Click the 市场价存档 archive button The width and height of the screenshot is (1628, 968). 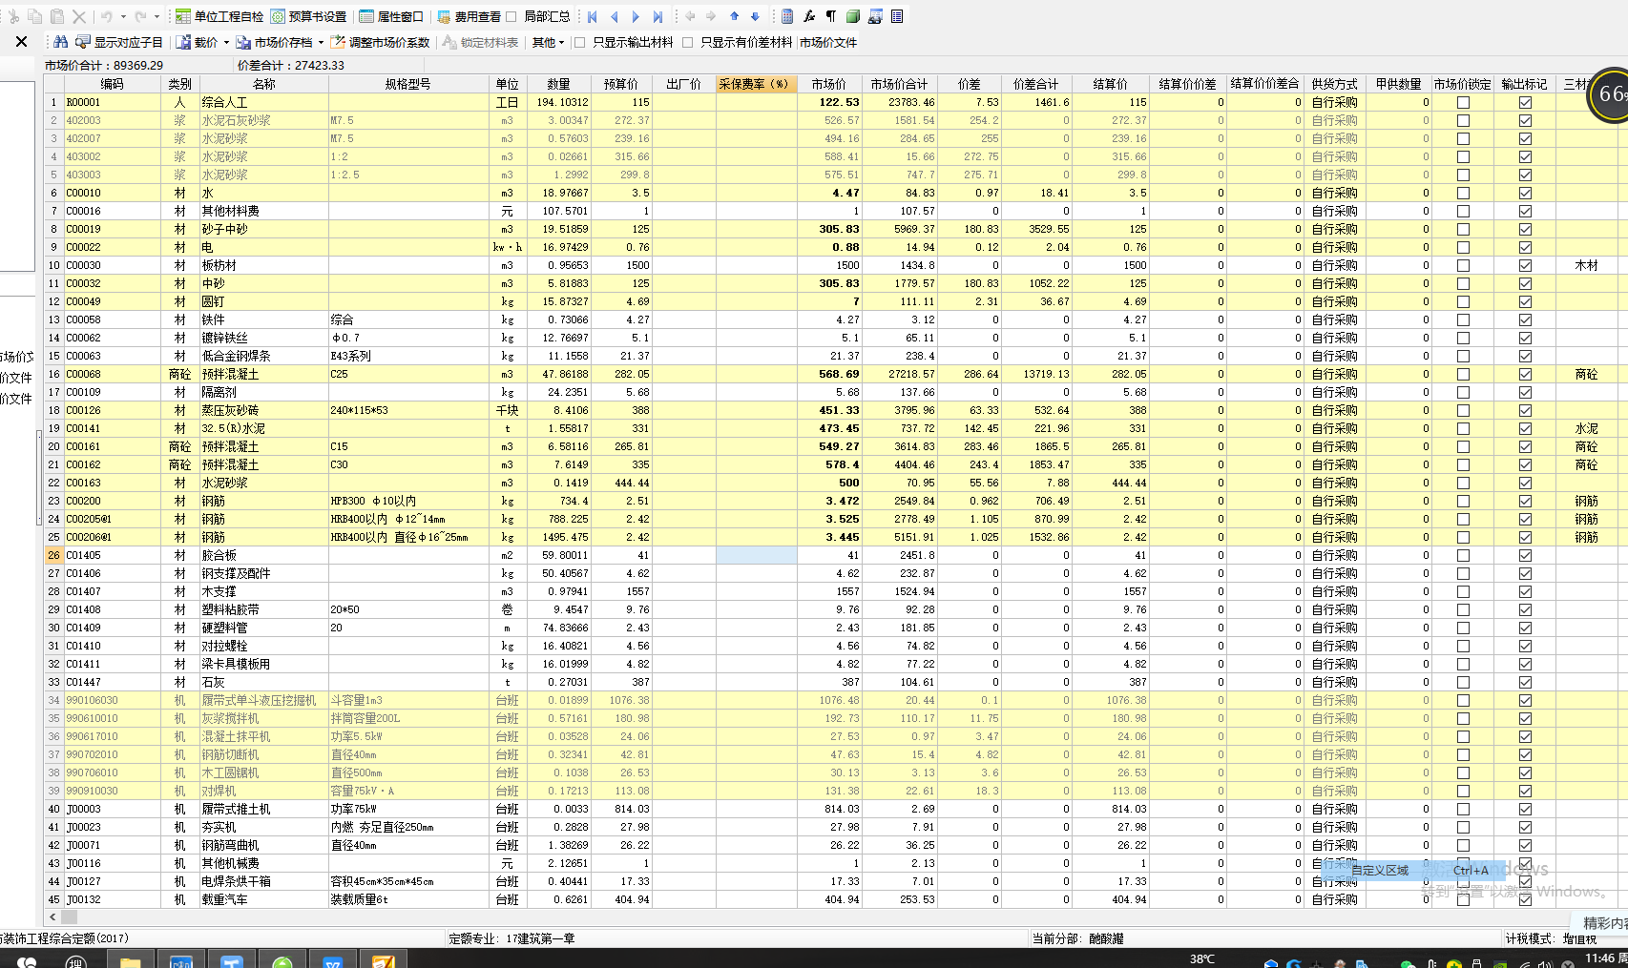275,42
